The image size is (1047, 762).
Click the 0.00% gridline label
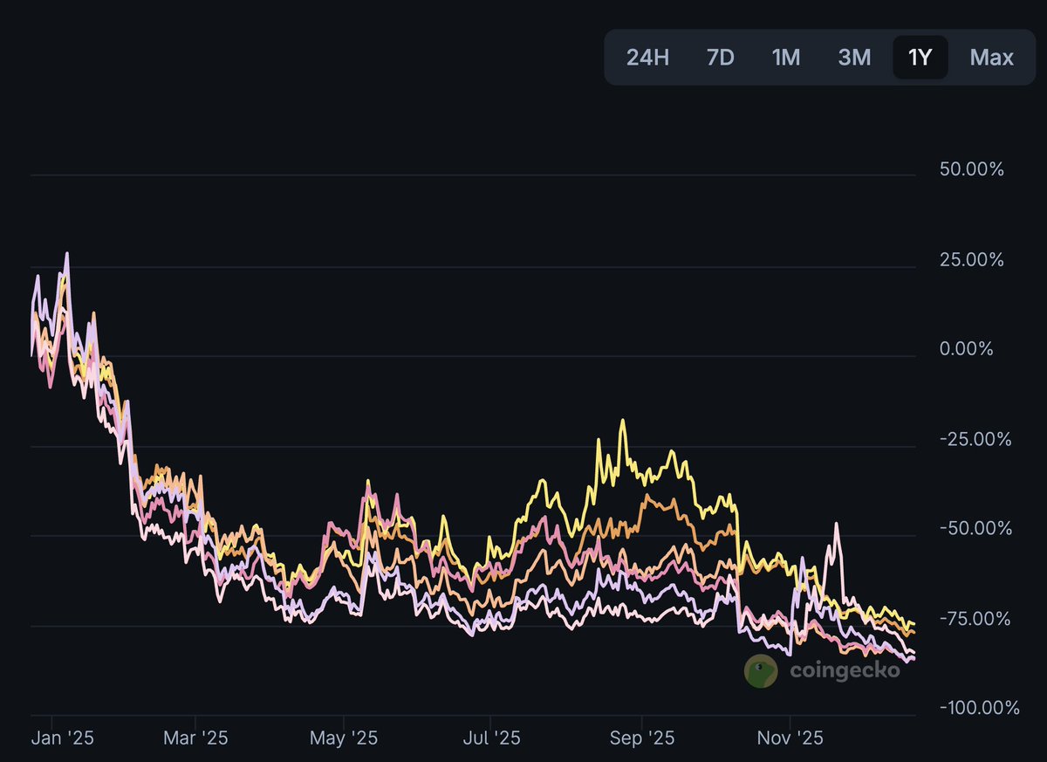[x=967, y=348]
